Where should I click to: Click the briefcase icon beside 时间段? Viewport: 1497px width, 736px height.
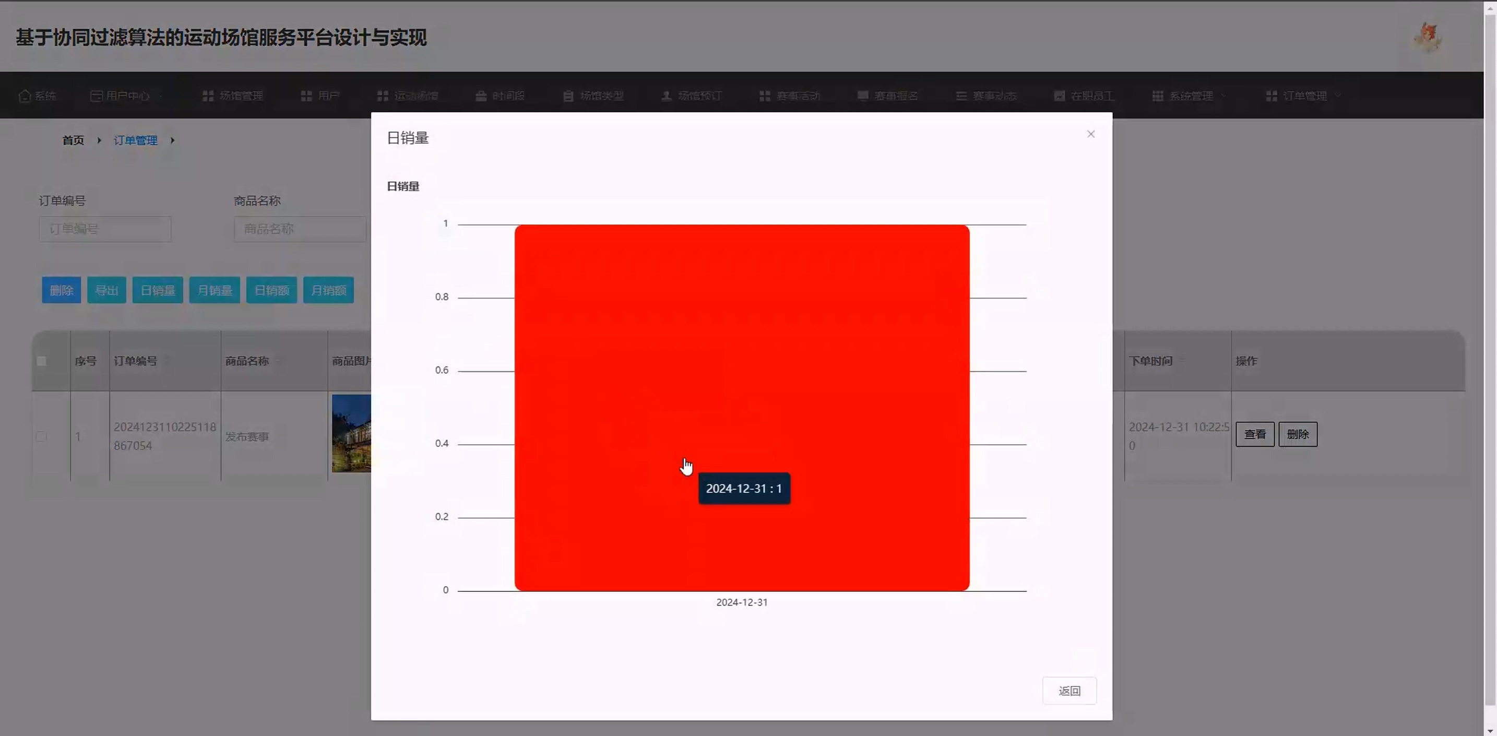coord(481,96)
